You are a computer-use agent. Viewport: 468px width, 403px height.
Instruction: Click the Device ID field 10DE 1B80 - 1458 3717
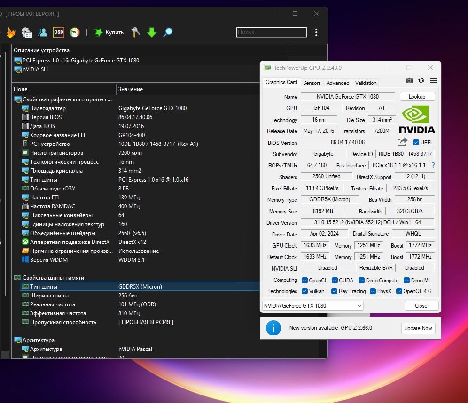coord(405,154)
